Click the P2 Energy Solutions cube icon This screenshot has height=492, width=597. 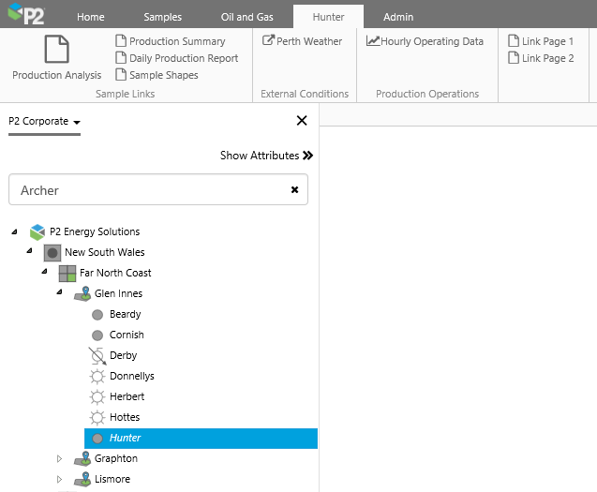(37, 231)
